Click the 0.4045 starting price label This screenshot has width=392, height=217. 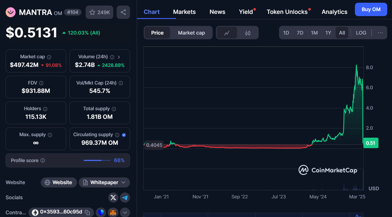[x=154, y=145]
